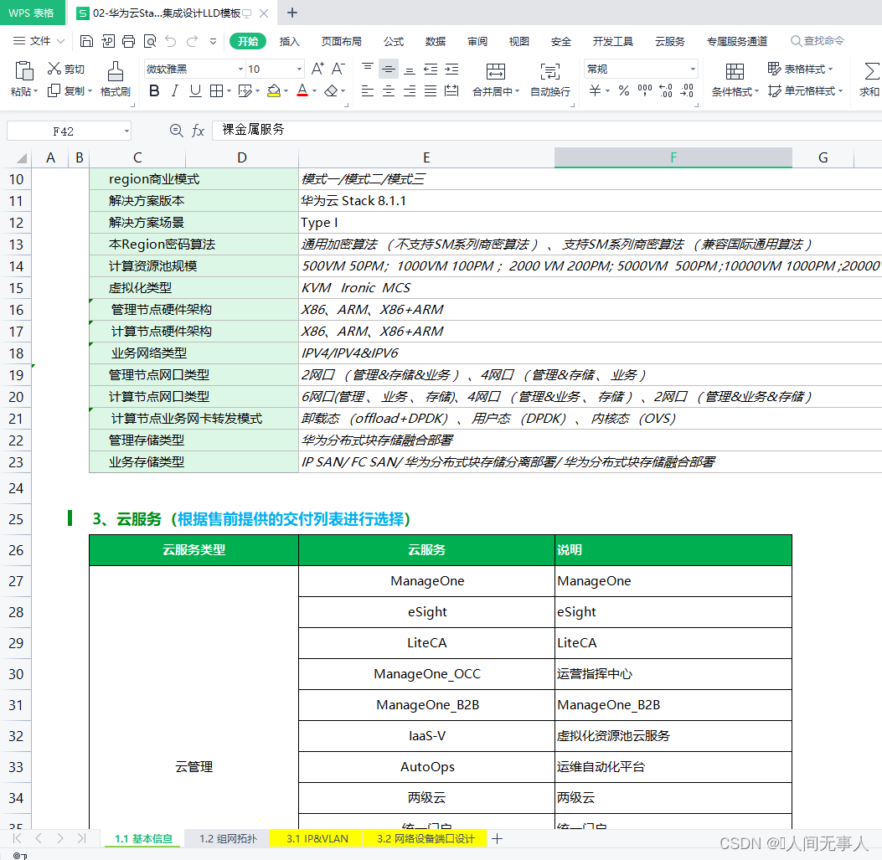The width and height of the screenshot is (882, 860).
Task: Add a new sheet with plus button
Action: point(498,838)
